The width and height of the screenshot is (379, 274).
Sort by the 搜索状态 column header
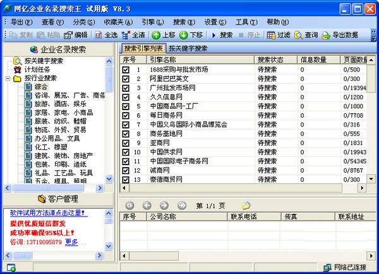point(275,59)
